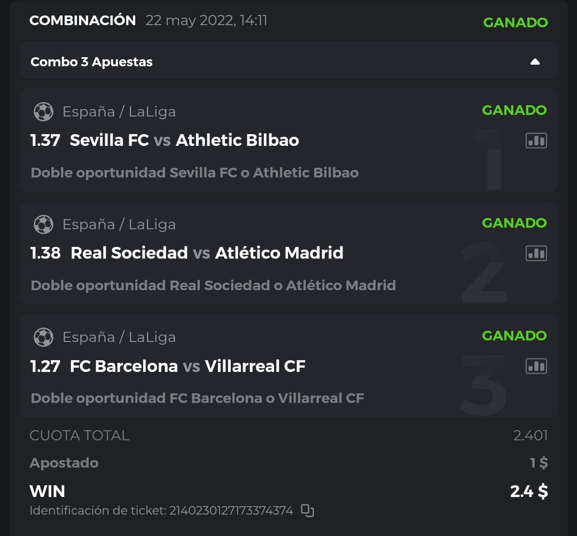
Task: Open the Sevilla FC vs Athletic Bilbao match
Action: [x=184, y=141]
